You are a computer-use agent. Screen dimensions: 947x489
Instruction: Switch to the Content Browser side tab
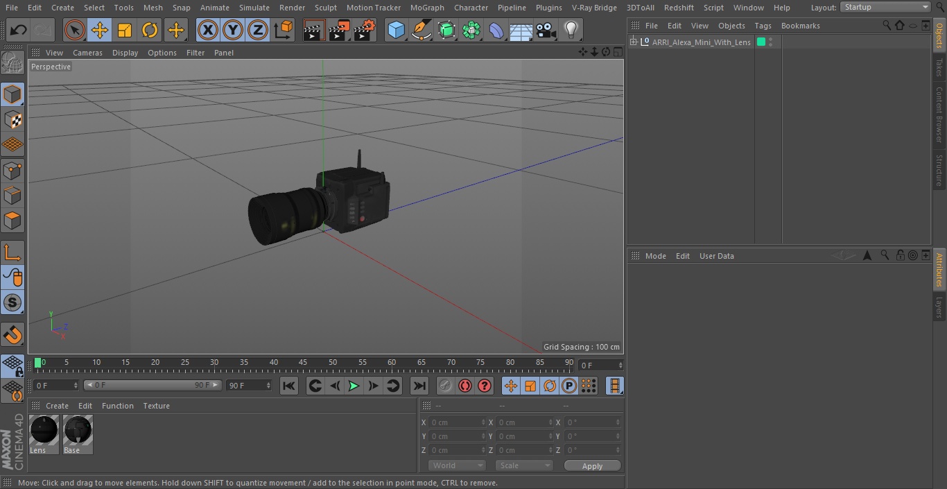click(939, 114)
